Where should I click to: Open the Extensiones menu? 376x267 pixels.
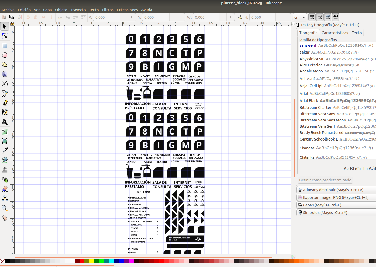(x=127, y=10)
